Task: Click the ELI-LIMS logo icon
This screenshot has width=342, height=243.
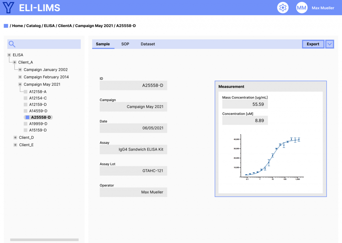Action: [8, 7]
